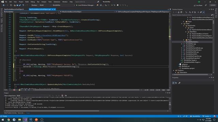Click the Categorized icon in Properties panel
Screen dimensions: 218x122
(x=173, y=83)
